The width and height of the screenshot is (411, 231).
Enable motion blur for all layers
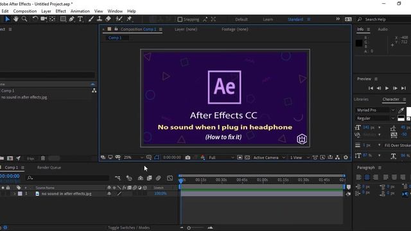click(x=159, y=178)
